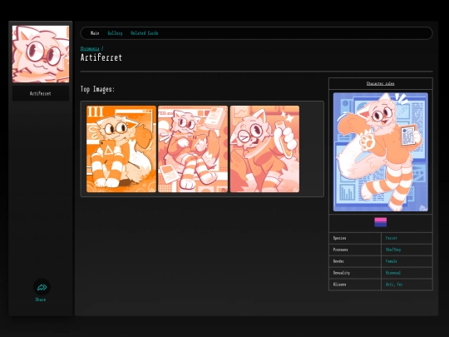The height and width of the screenshot is (337, 449).
Task: Click the Artiferret name box under avatar
Action: point(41,93)
